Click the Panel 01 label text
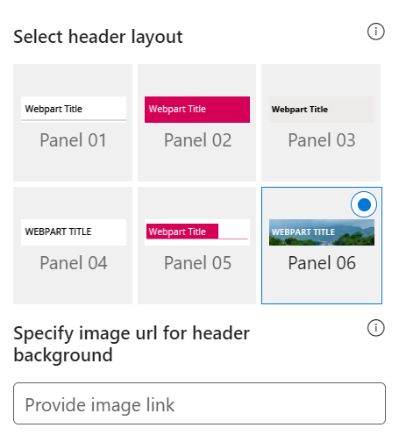Viewport: 406px width, 435px height. pyautogui.click(x=73, y=140)
